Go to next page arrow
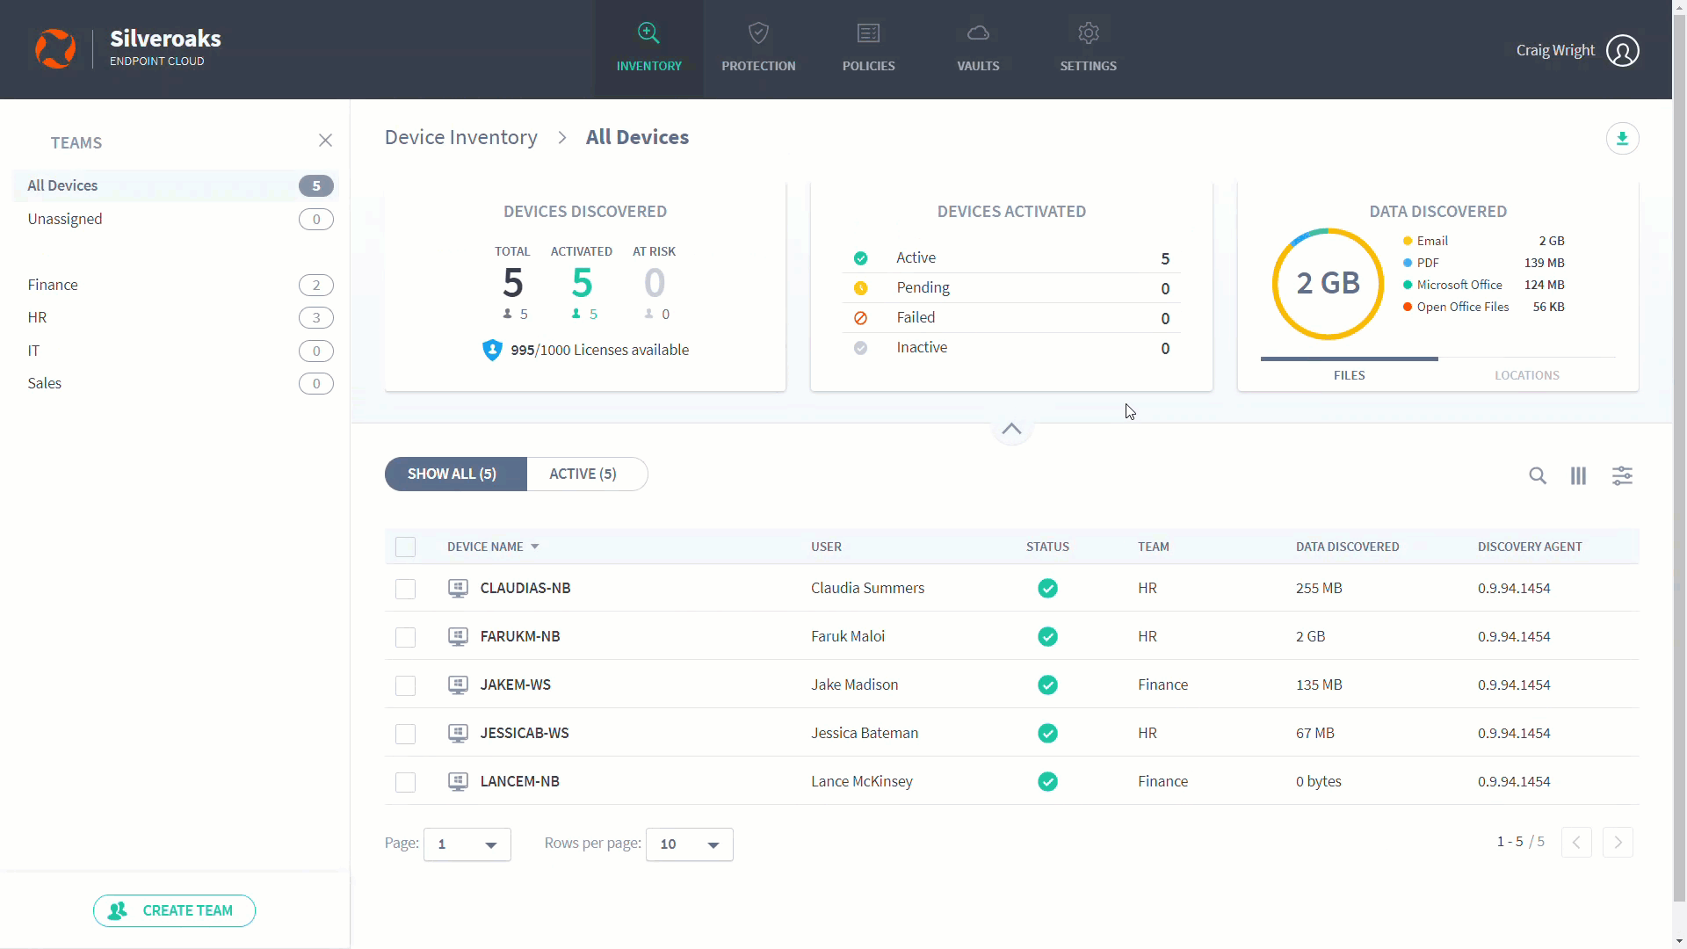 (1618, 843)
